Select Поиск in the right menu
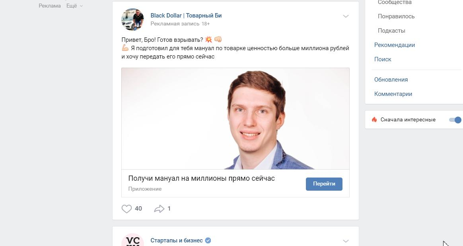 [x=383, y=59]
